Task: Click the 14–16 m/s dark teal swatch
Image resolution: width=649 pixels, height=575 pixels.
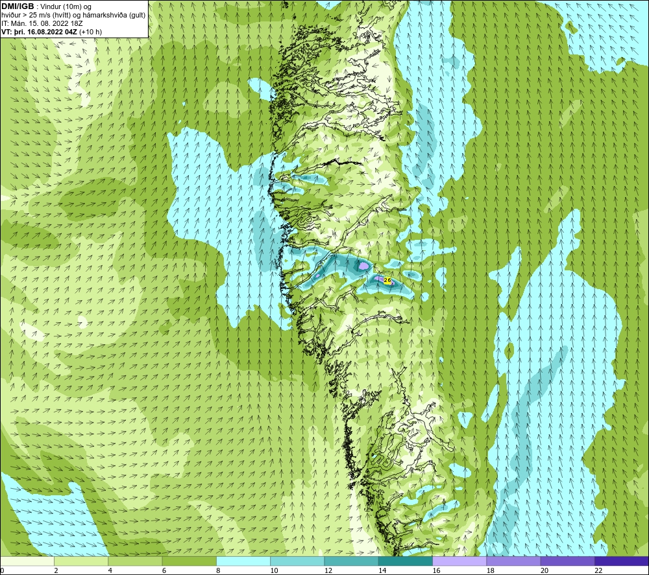Action: (x=405, y=561)
